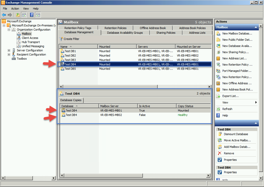Collapse the Organization Configuration node
The width and height of the screenshot is (264, 187).
[x=9, y=30]
